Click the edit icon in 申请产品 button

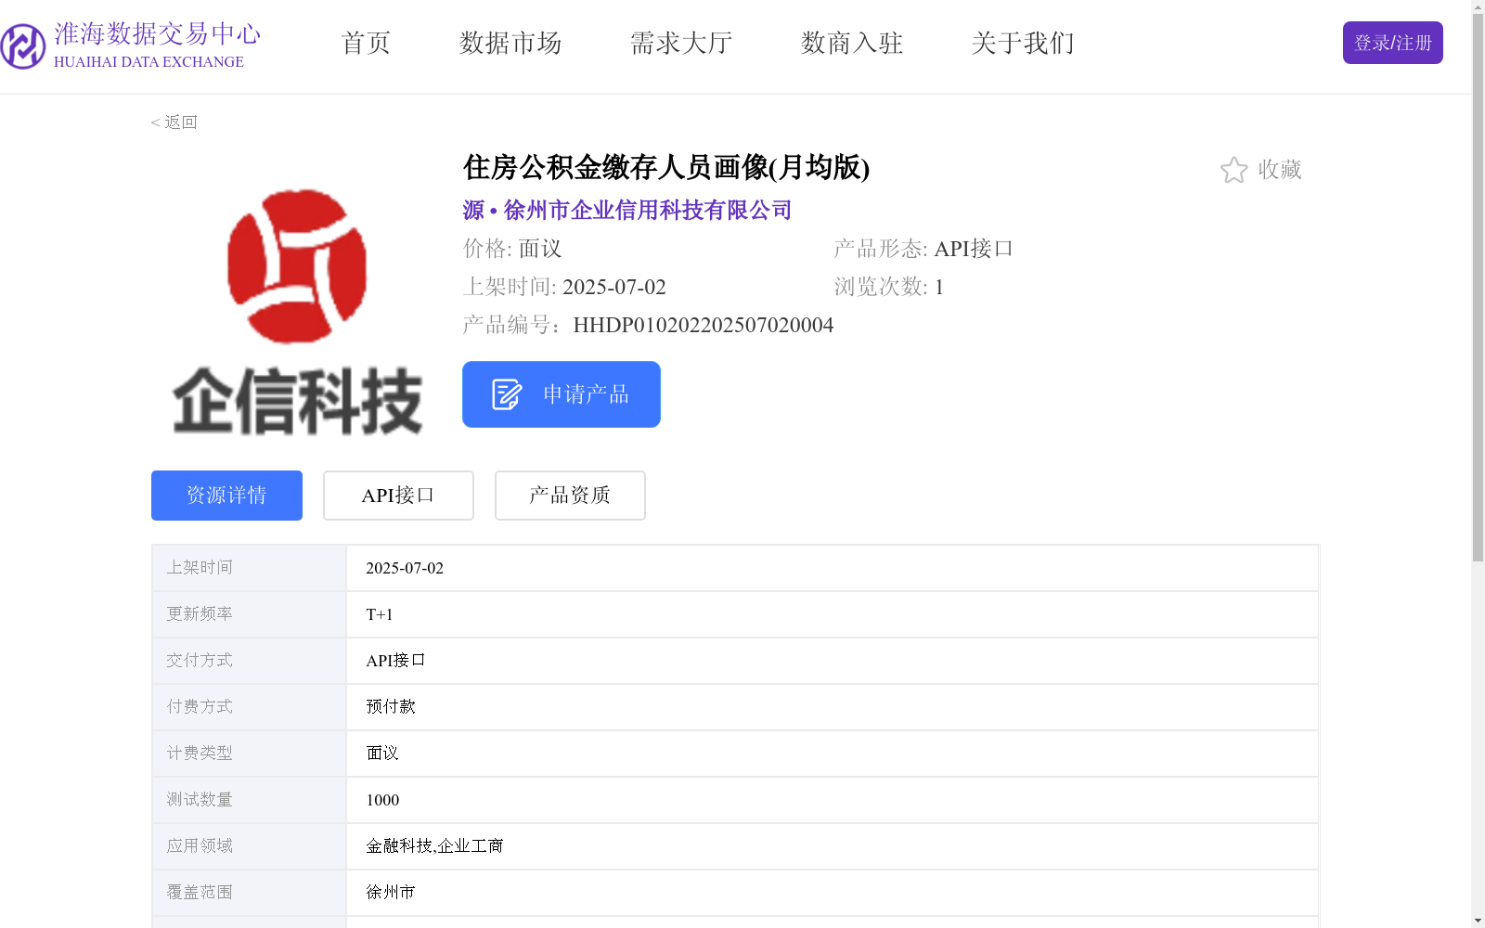click(507, 394)
